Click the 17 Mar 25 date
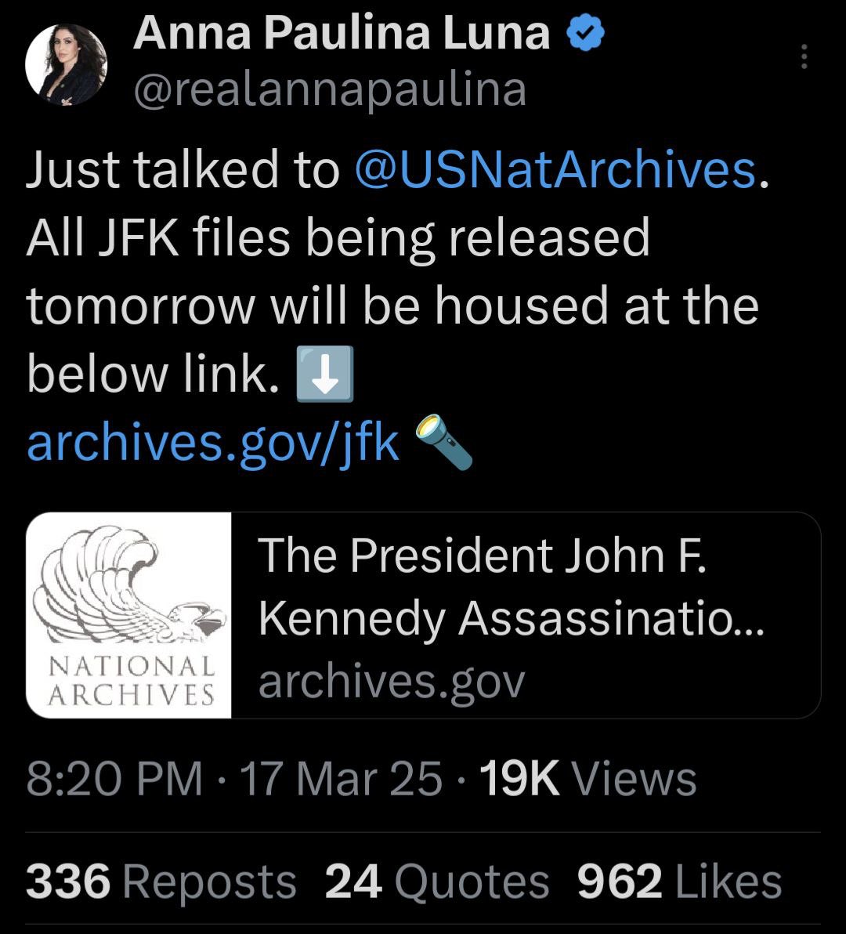The width and height of the screenshot is (846, 934). pyautogui.click(x=342, y=780)
